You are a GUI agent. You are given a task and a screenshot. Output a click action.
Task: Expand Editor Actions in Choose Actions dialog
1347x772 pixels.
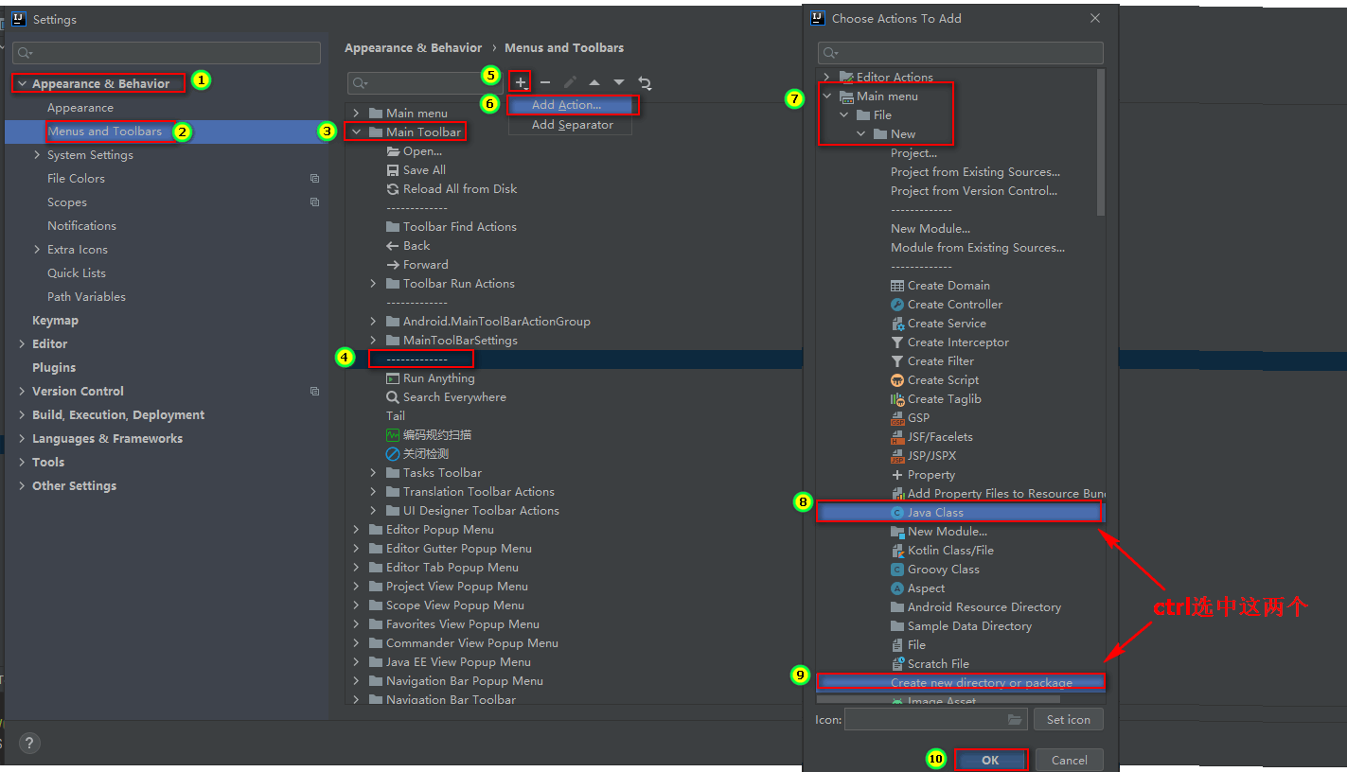pyautogui.click(x=826, y=77)
